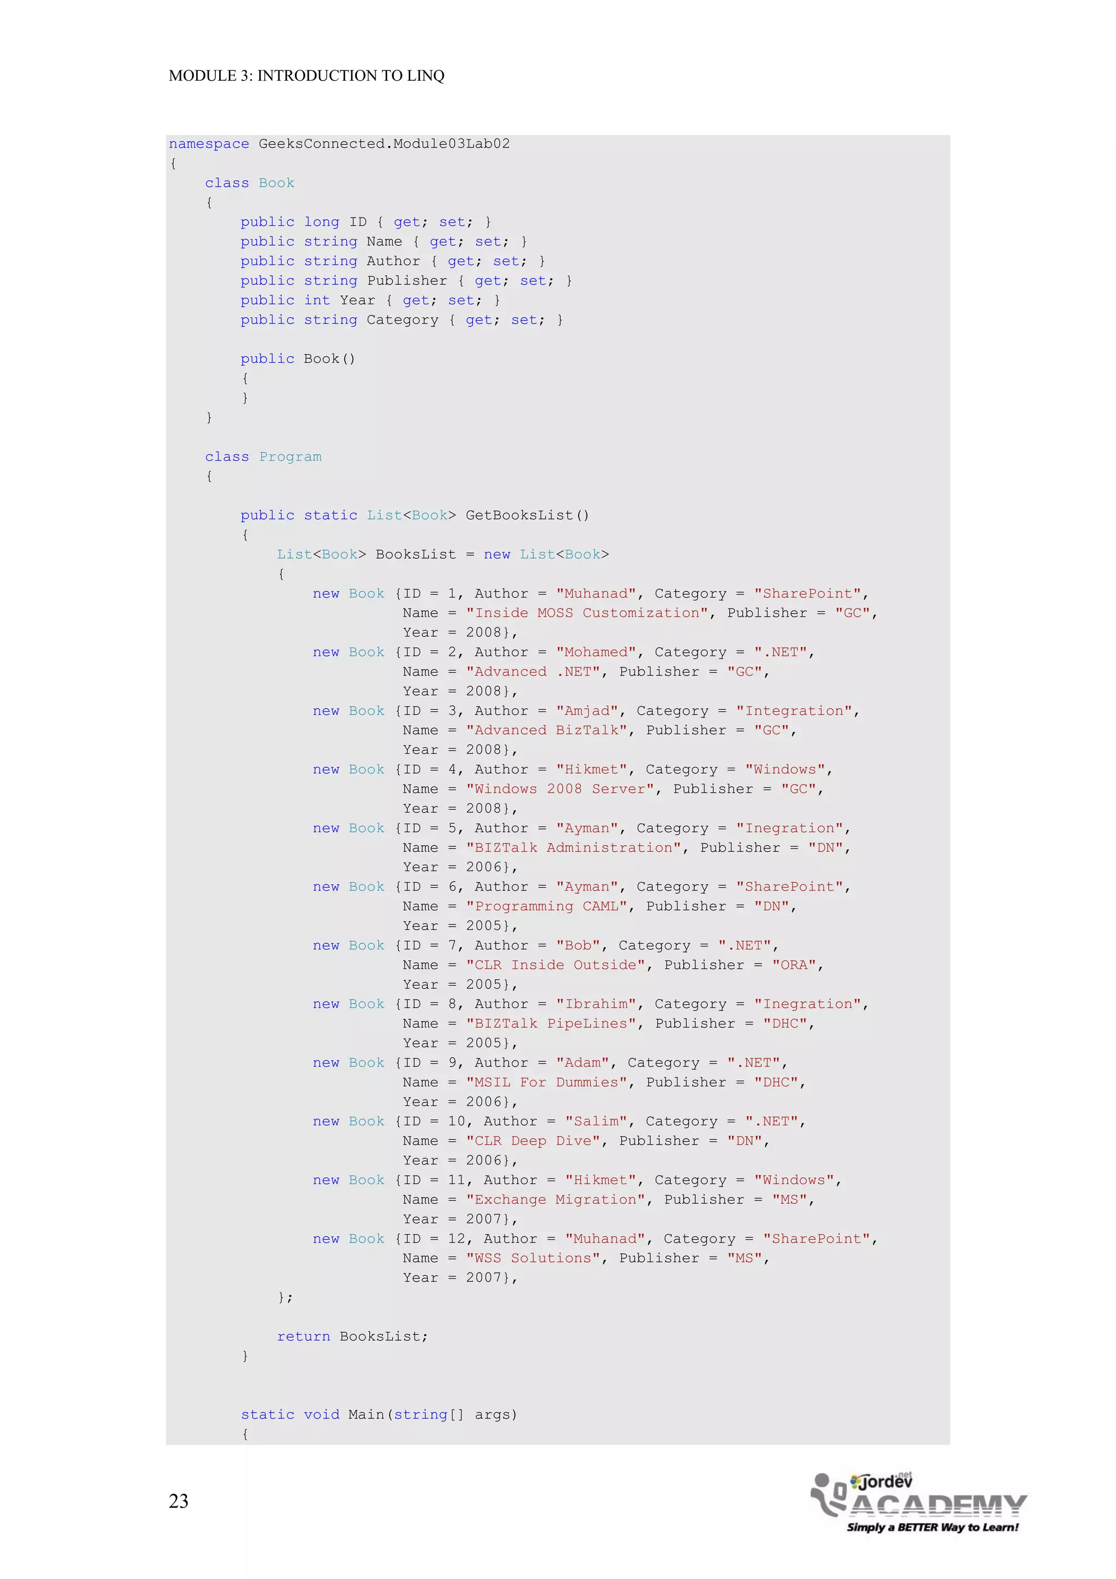Click the "Advanced BizTalk" string
This screenshot has width=1116, height=1579.
click(547, 731)
